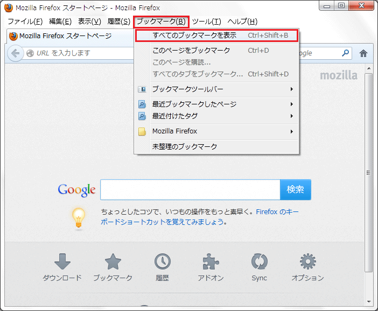
Task: Click the search magnifier icon in search bar
Action: click(345, 53)
